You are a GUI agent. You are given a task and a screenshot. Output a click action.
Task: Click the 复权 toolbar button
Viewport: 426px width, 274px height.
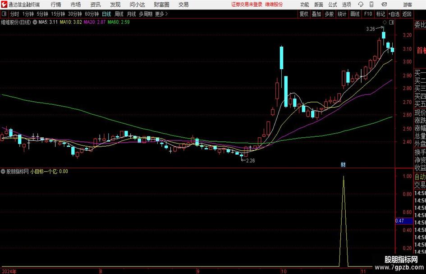[x=304, y=14]
